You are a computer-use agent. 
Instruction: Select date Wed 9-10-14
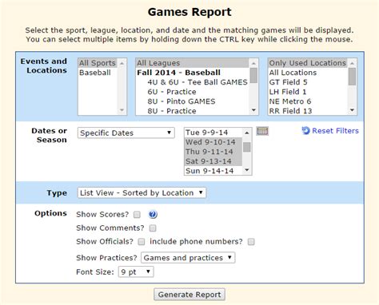[213, 142]
